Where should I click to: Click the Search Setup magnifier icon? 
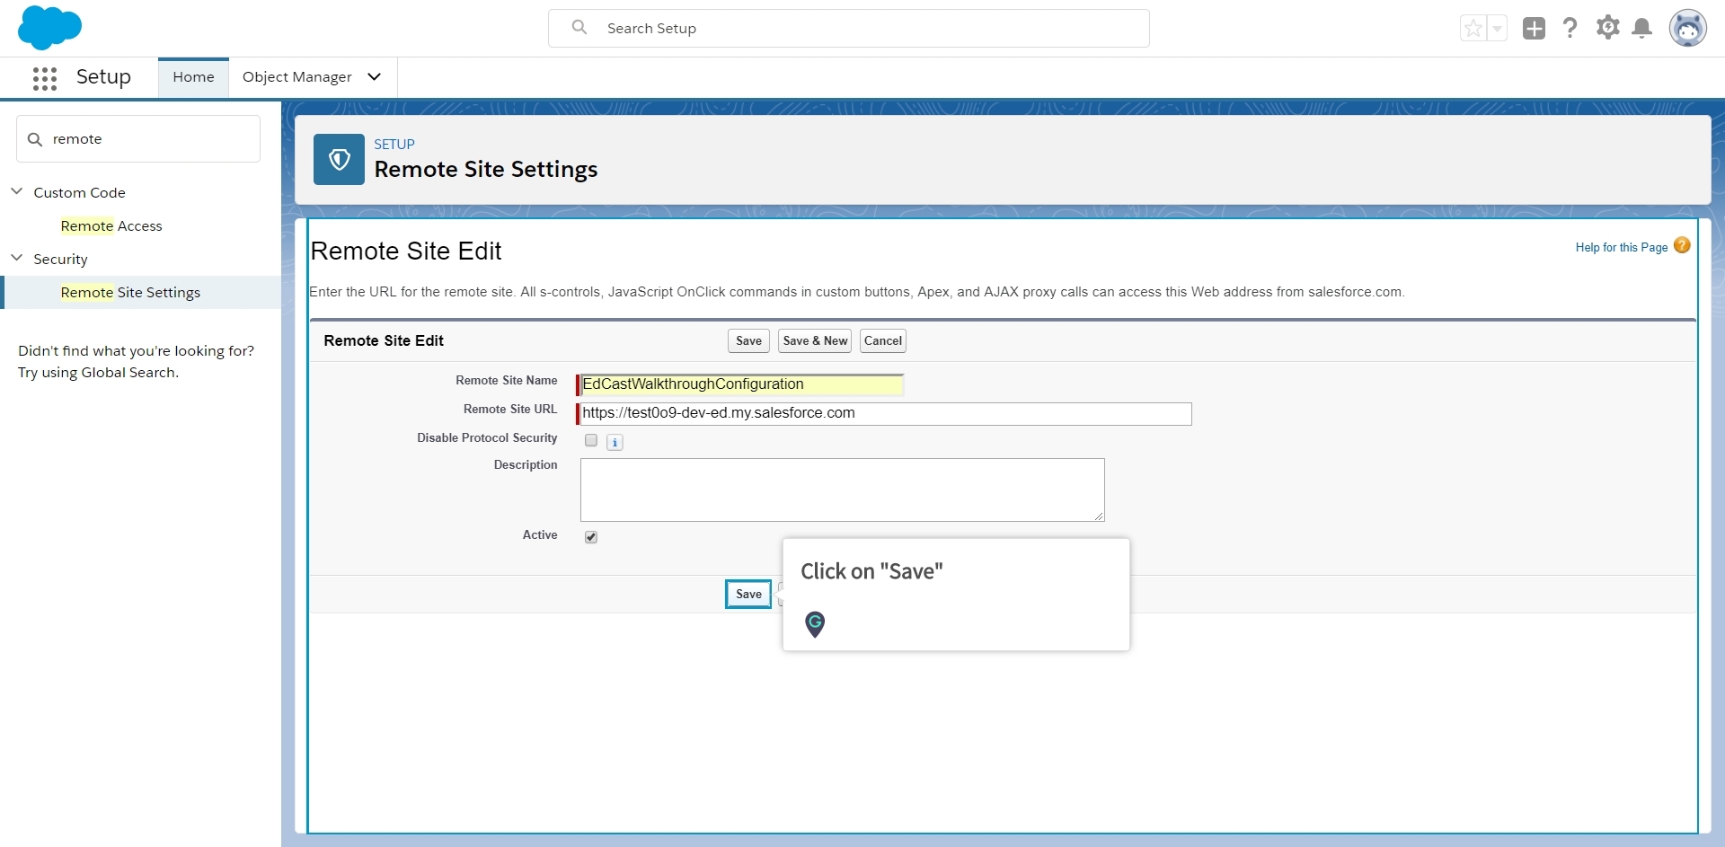click(x=579, y=28)
